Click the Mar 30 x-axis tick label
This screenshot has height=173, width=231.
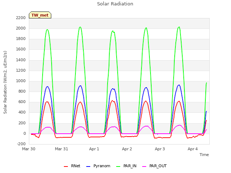(29, 149)
